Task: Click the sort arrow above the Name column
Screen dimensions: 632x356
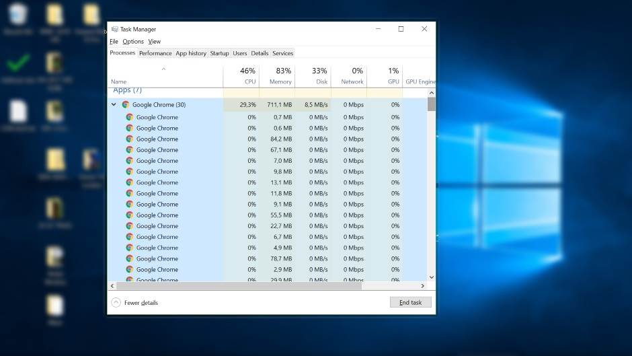Action: coord(163,69)
